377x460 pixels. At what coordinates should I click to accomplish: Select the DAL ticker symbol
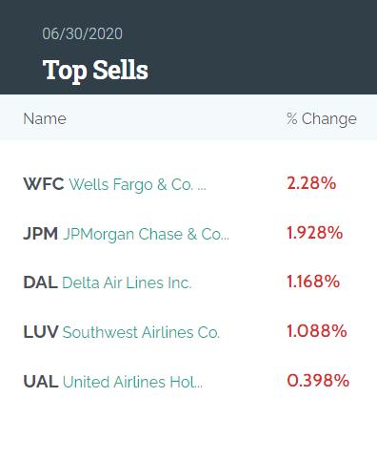(41, 282)
